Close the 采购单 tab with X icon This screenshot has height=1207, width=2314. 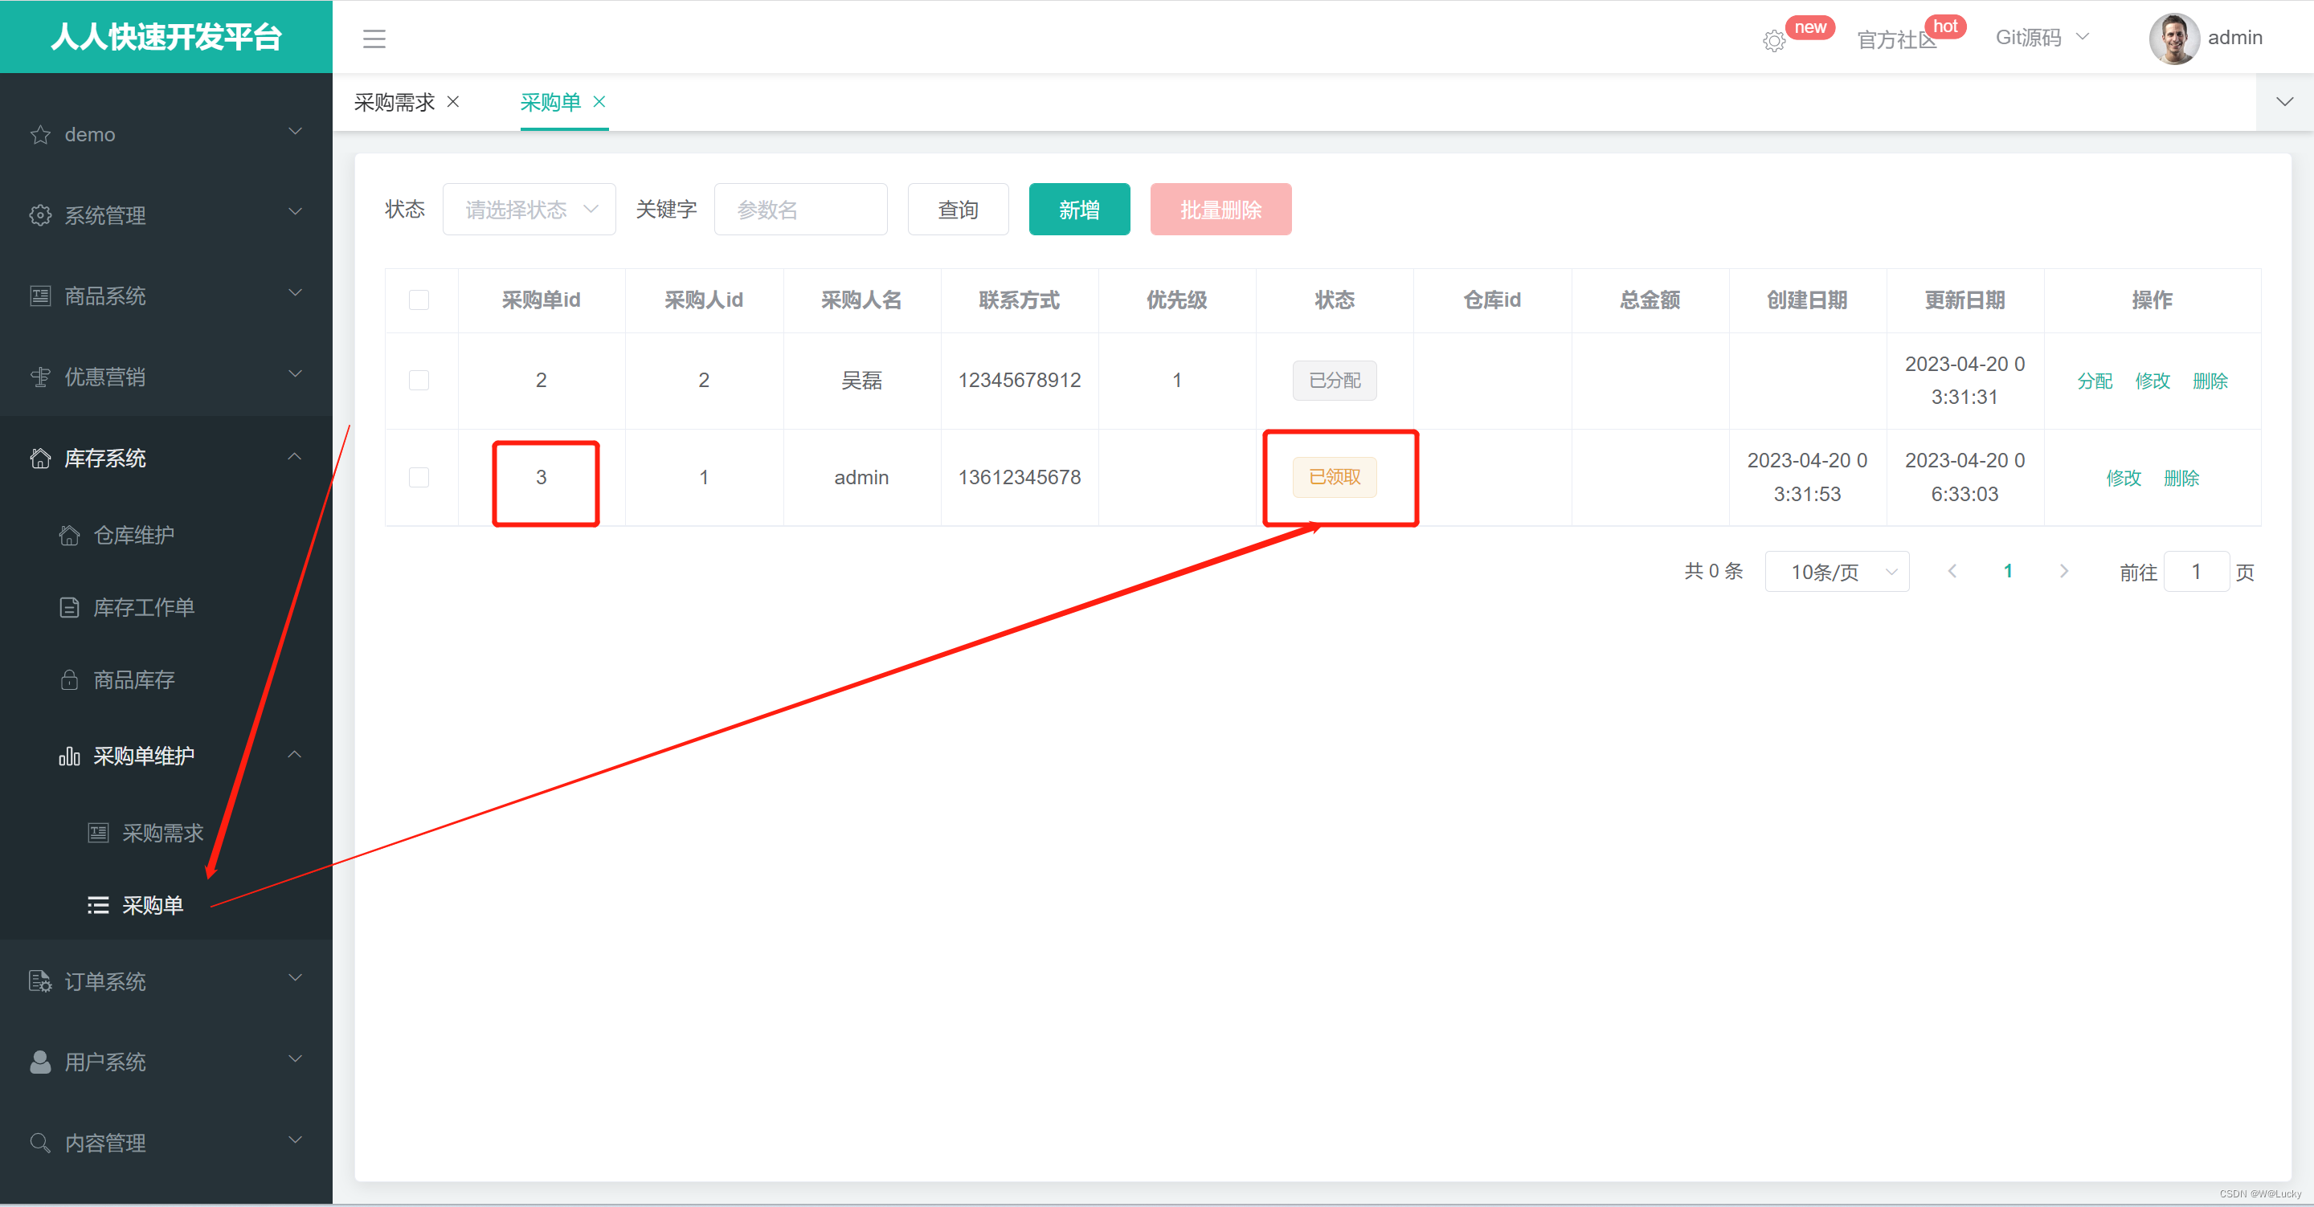click(599, 101)
